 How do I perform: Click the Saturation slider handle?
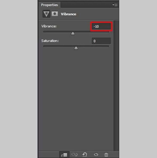[x=76, y=48]
